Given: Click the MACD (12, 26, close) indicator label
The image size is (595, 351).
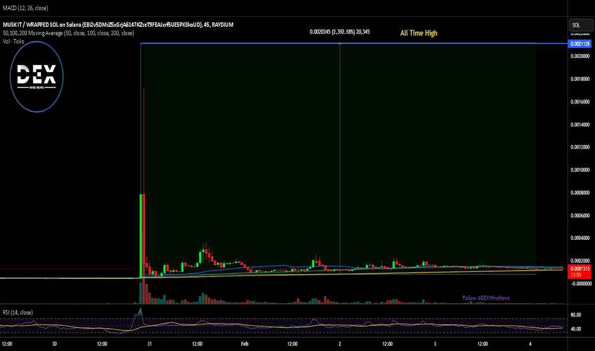Looking at the screenshot, I should [x=26, y=8].
